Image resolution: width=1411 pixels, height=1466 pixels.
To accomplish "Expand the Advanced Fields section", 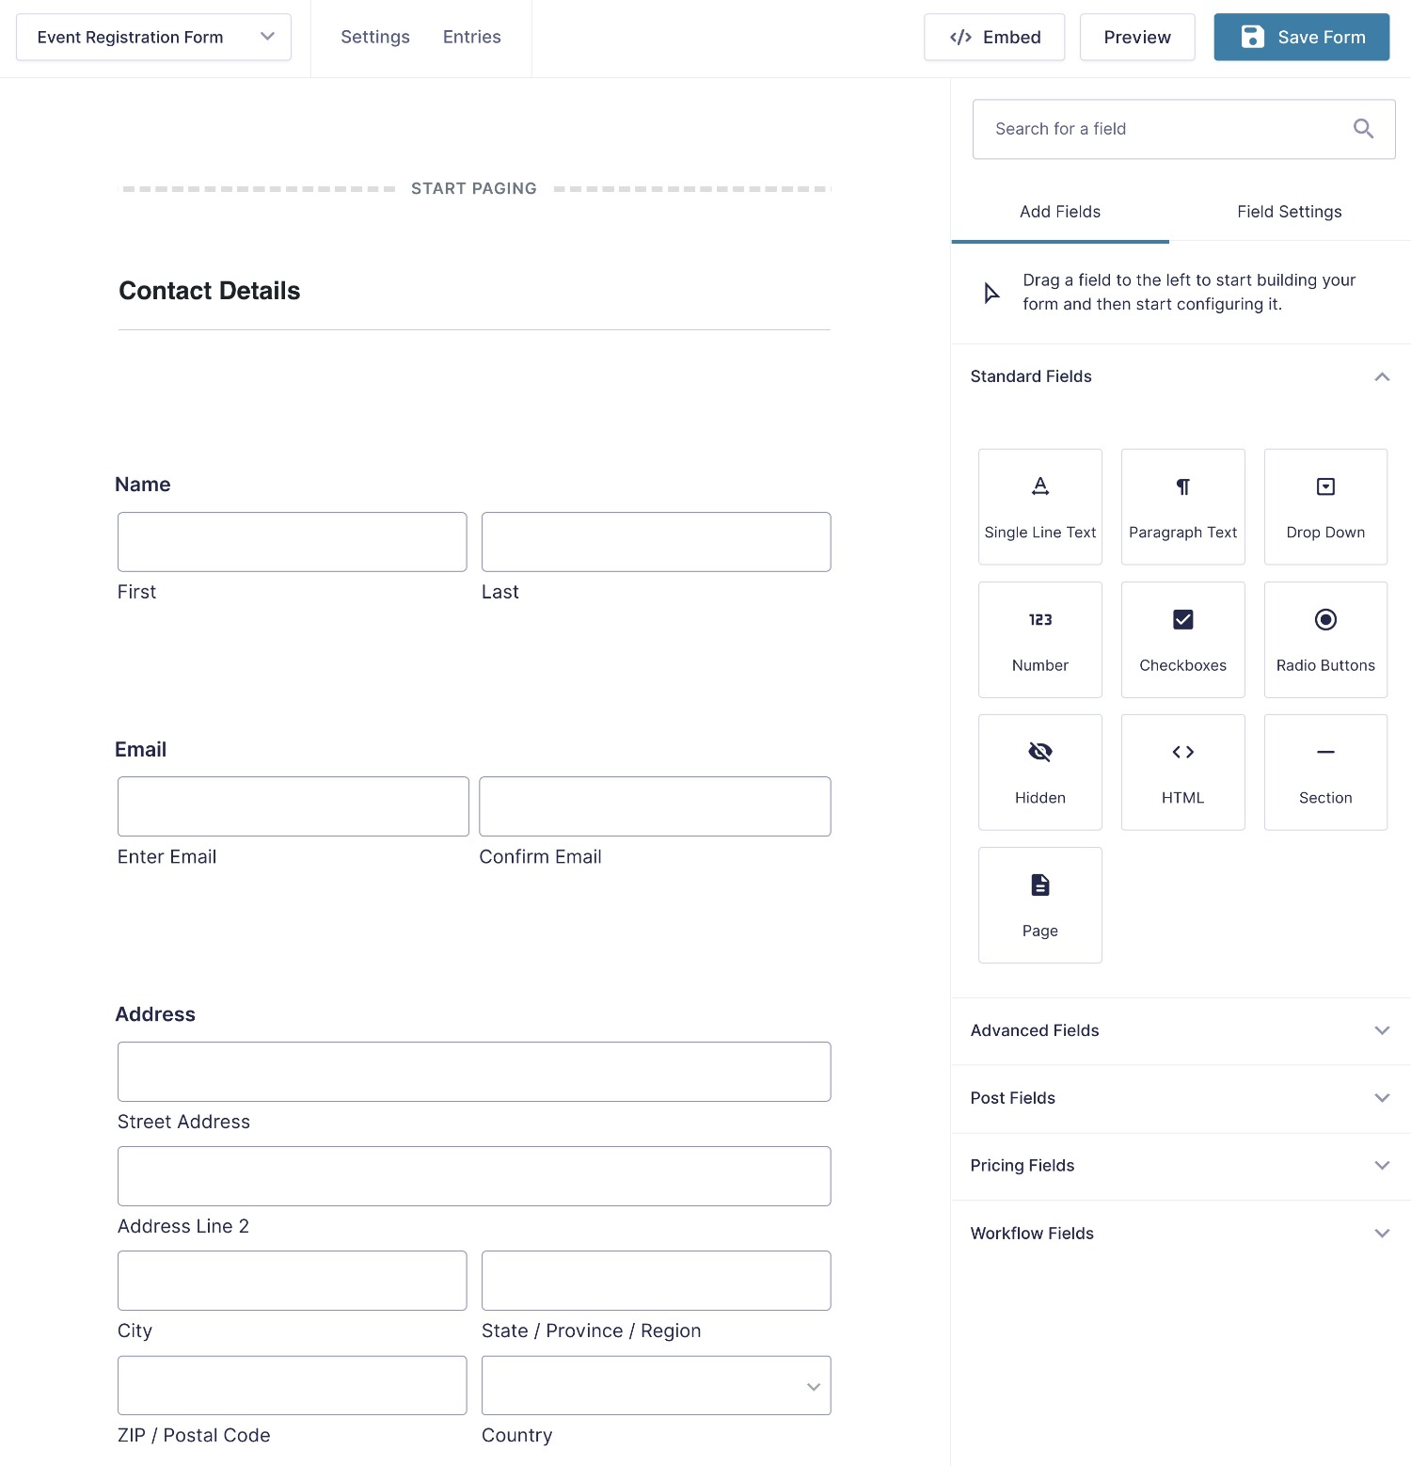I will click(x=1181, y=1030).
